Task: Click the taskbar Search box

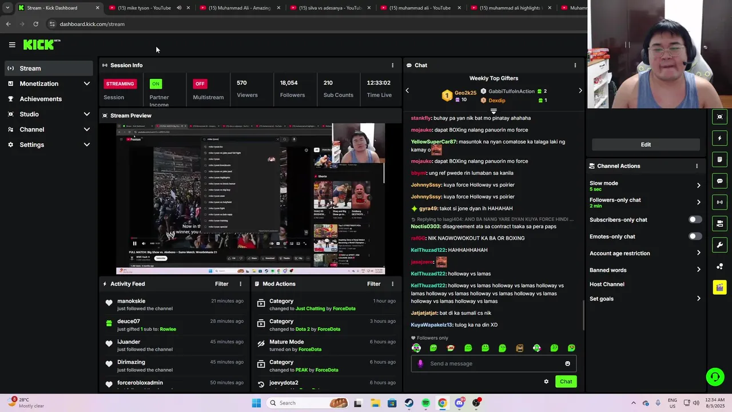Action: click(x=308, y=403)
